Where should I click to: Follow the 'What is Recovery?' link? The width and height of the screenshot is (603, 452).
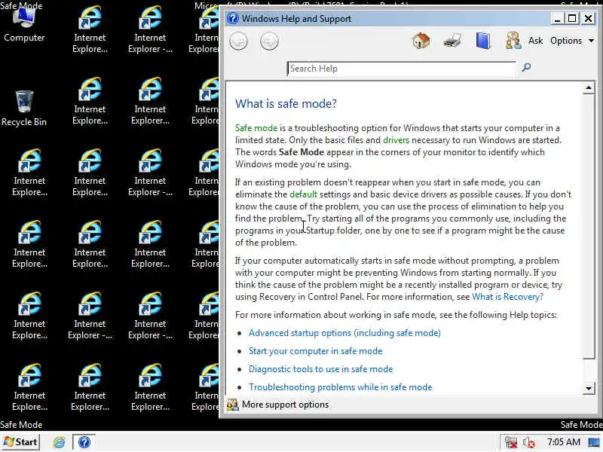click(507, 297)
